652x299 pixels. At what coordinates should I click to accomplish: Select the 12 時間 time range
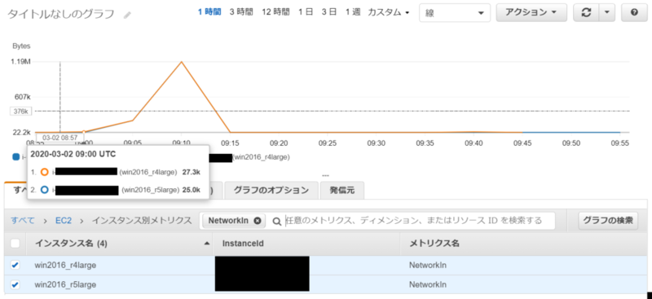point(275,12)
